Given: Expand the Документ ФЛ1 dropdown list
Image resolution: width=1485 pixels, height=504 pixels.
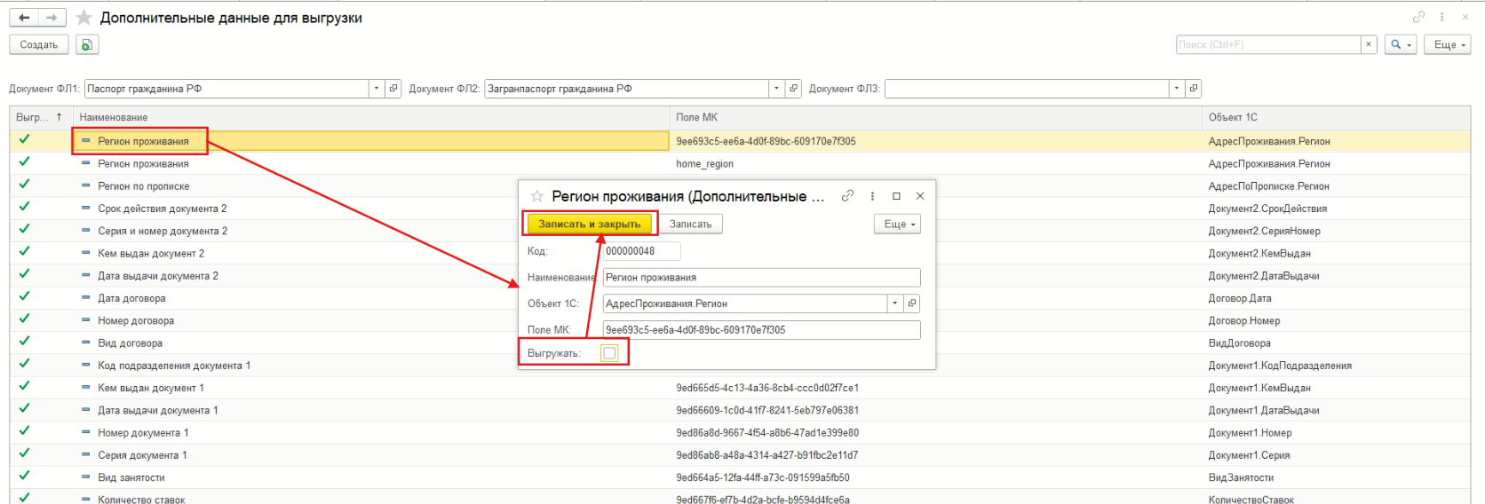Looking at the screenshot, I should tap(377, 89).
